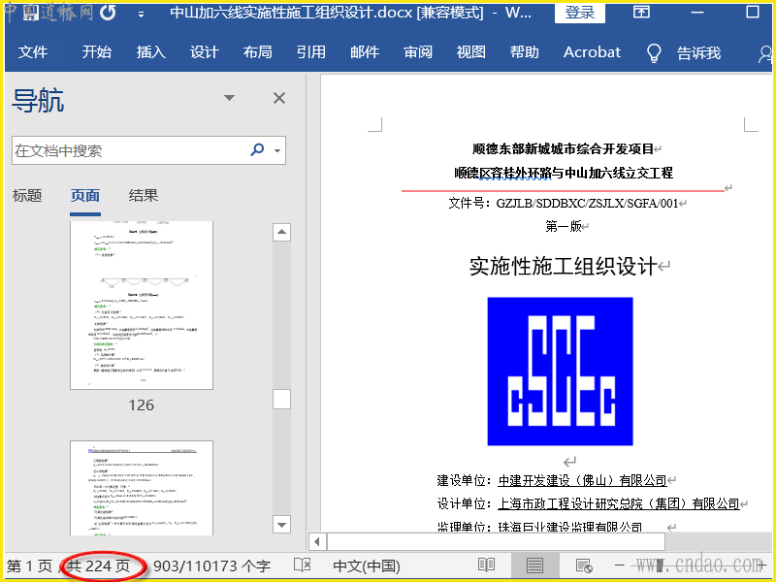Switch to the 结果 navigation tab

click(144, 196)
